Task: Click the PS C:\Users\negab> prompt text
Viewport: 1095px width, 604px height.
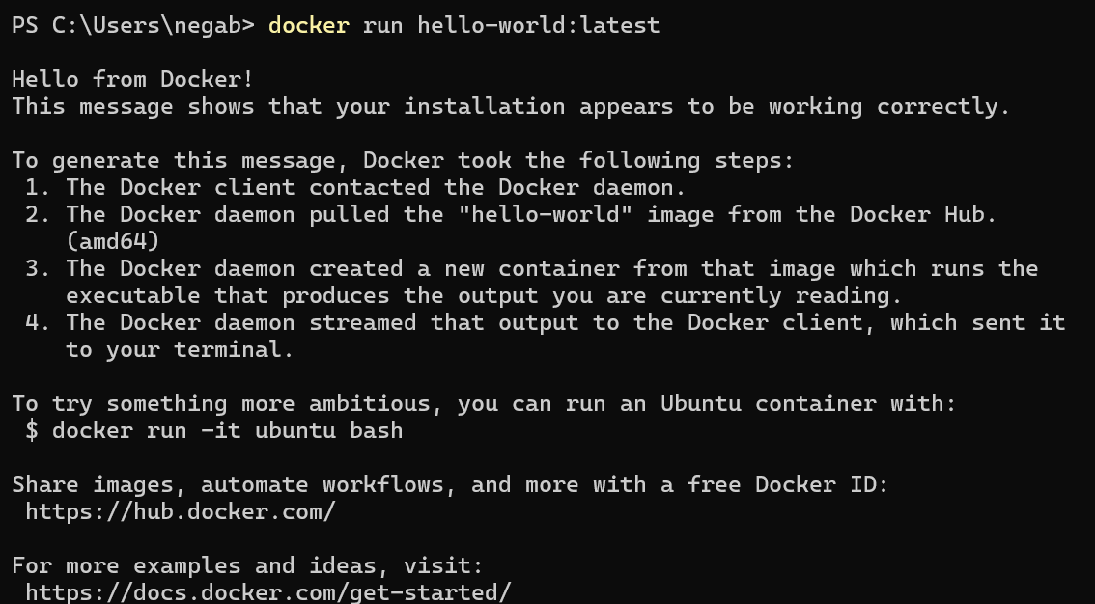Action: [133, 26]
